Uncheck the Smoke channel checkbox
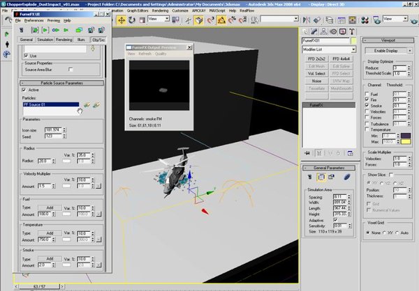 coord(367,105)
